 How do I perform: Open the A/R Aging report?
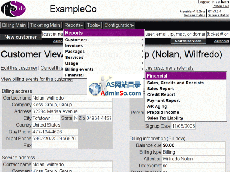(157, 106)
